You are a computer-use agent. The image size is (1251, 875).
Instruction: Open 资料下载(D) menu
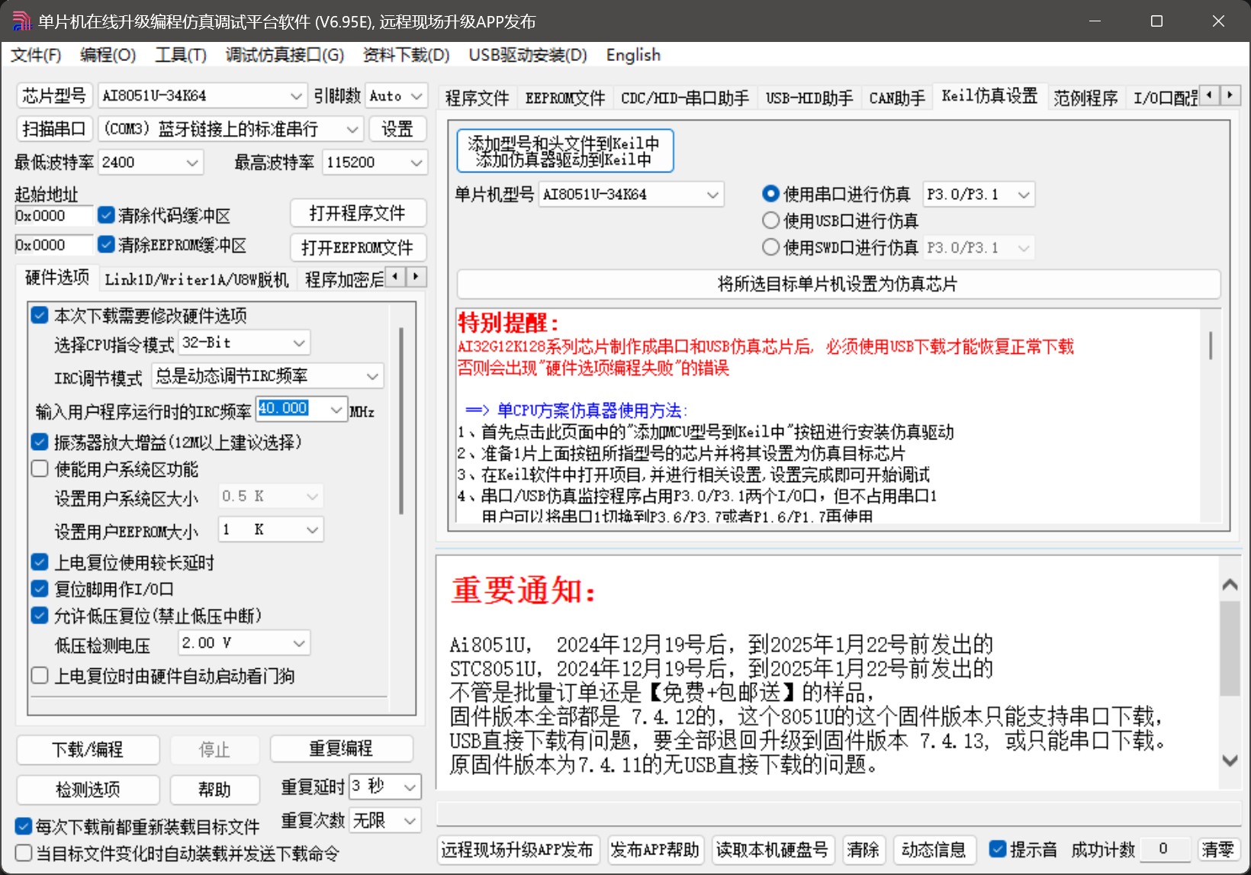pos(406,55)
